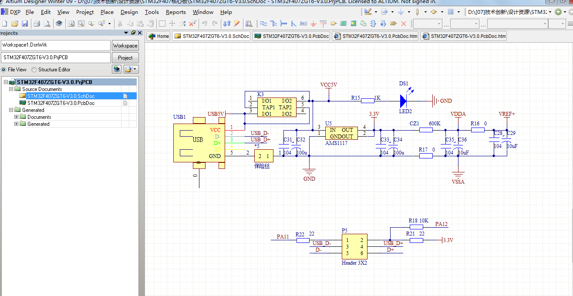
Task: Open the File menu
Action: pyautogui.click(x=30, y=12)
